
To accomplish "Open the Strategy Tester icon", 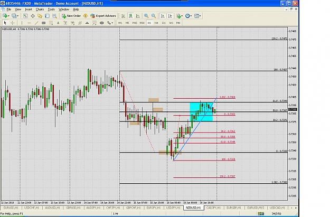I will tap(54, 16).
